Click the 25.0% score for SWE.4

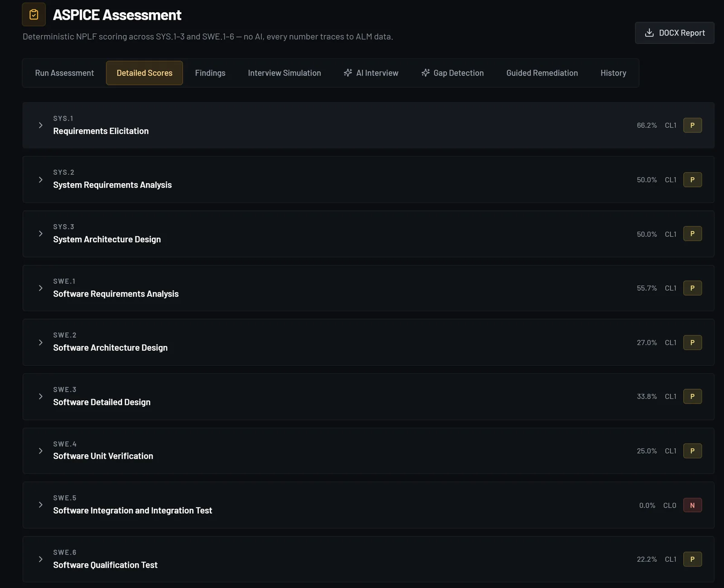point(647,451)
